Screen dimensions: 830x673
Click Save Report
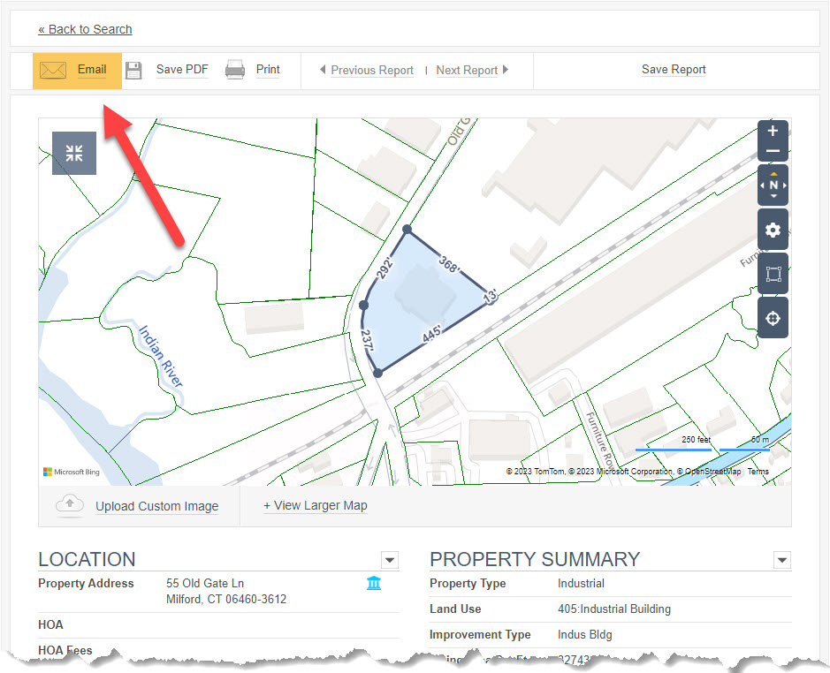point(674,69)
